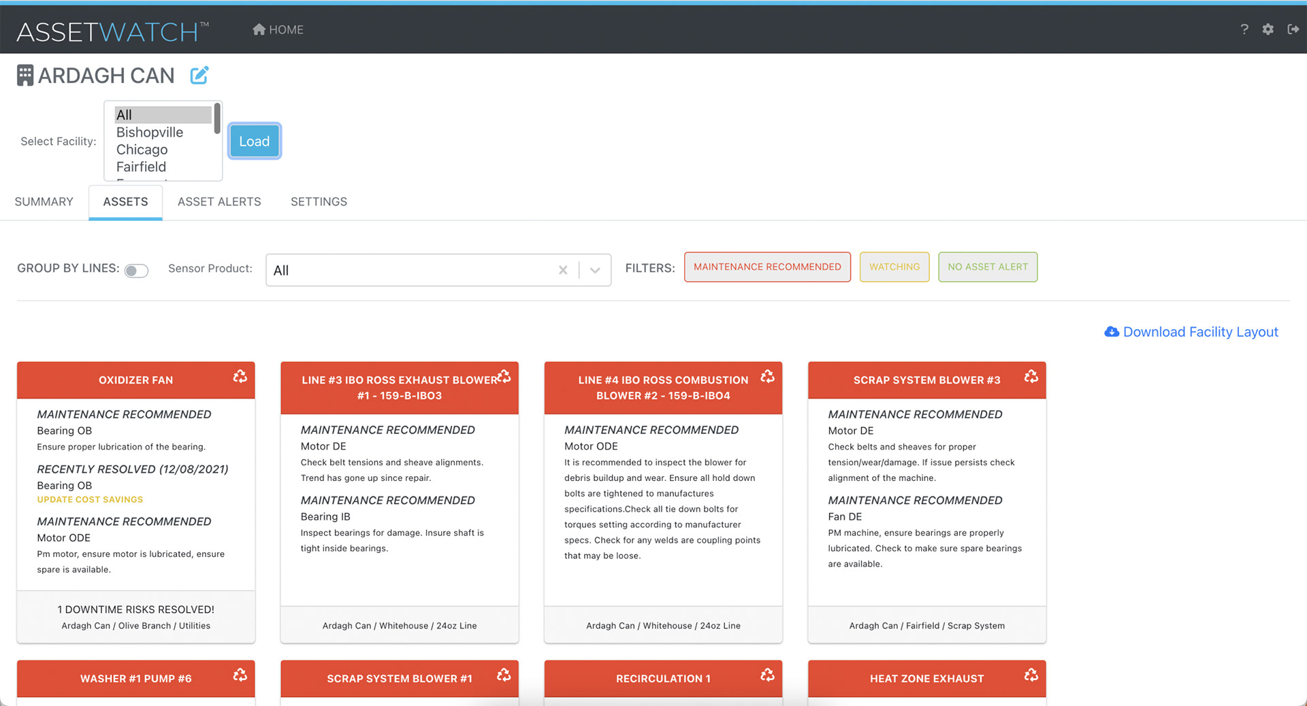1307x706 pixels.
Task: Click recycle icon on Scrap System Blower #1 card
Action: [x=504, y=675]
